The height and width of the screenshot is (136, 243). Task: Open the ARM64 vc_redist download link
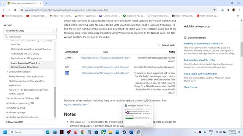[105, 58]
